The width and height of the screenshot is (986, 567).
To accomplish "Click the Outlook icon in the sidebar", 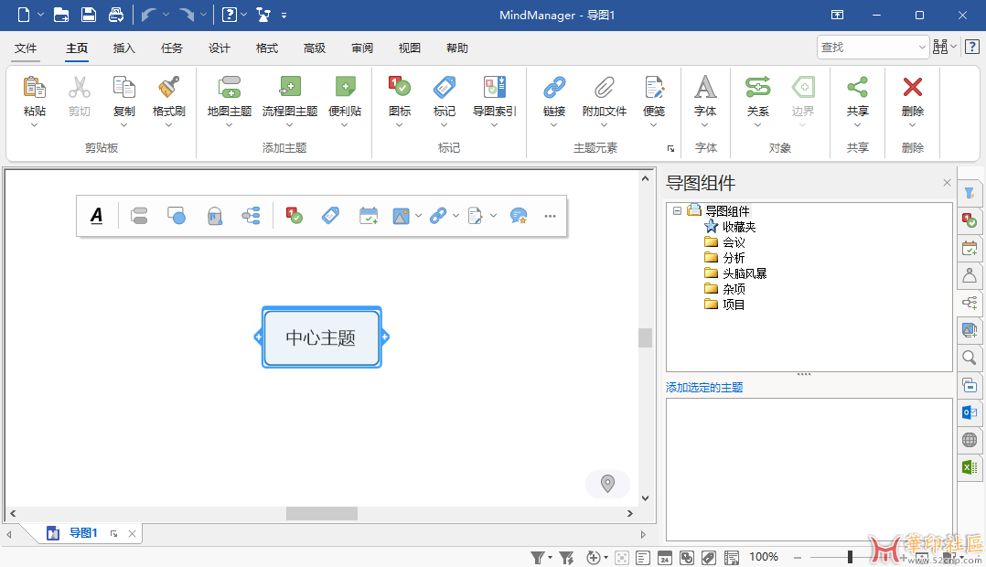I will pos(970,412).
